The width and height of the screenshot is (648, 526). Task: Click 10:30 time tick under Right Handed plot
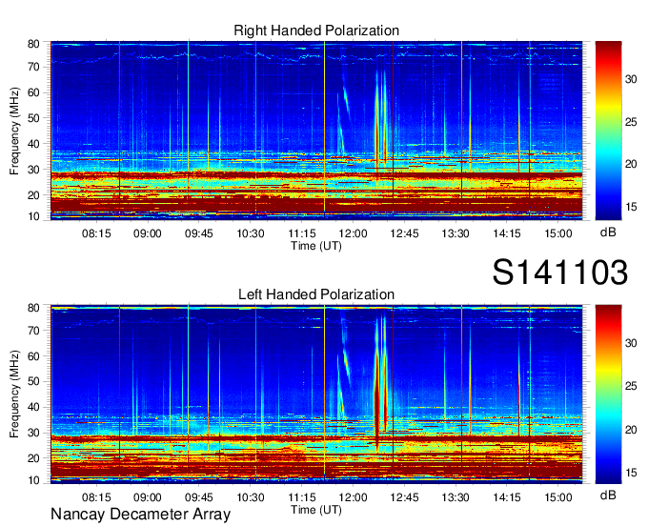pyautogui.click(x=251, y=233)
